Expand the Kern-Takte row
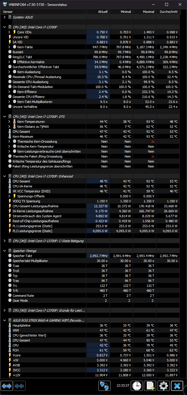 (x=9, y=47)
